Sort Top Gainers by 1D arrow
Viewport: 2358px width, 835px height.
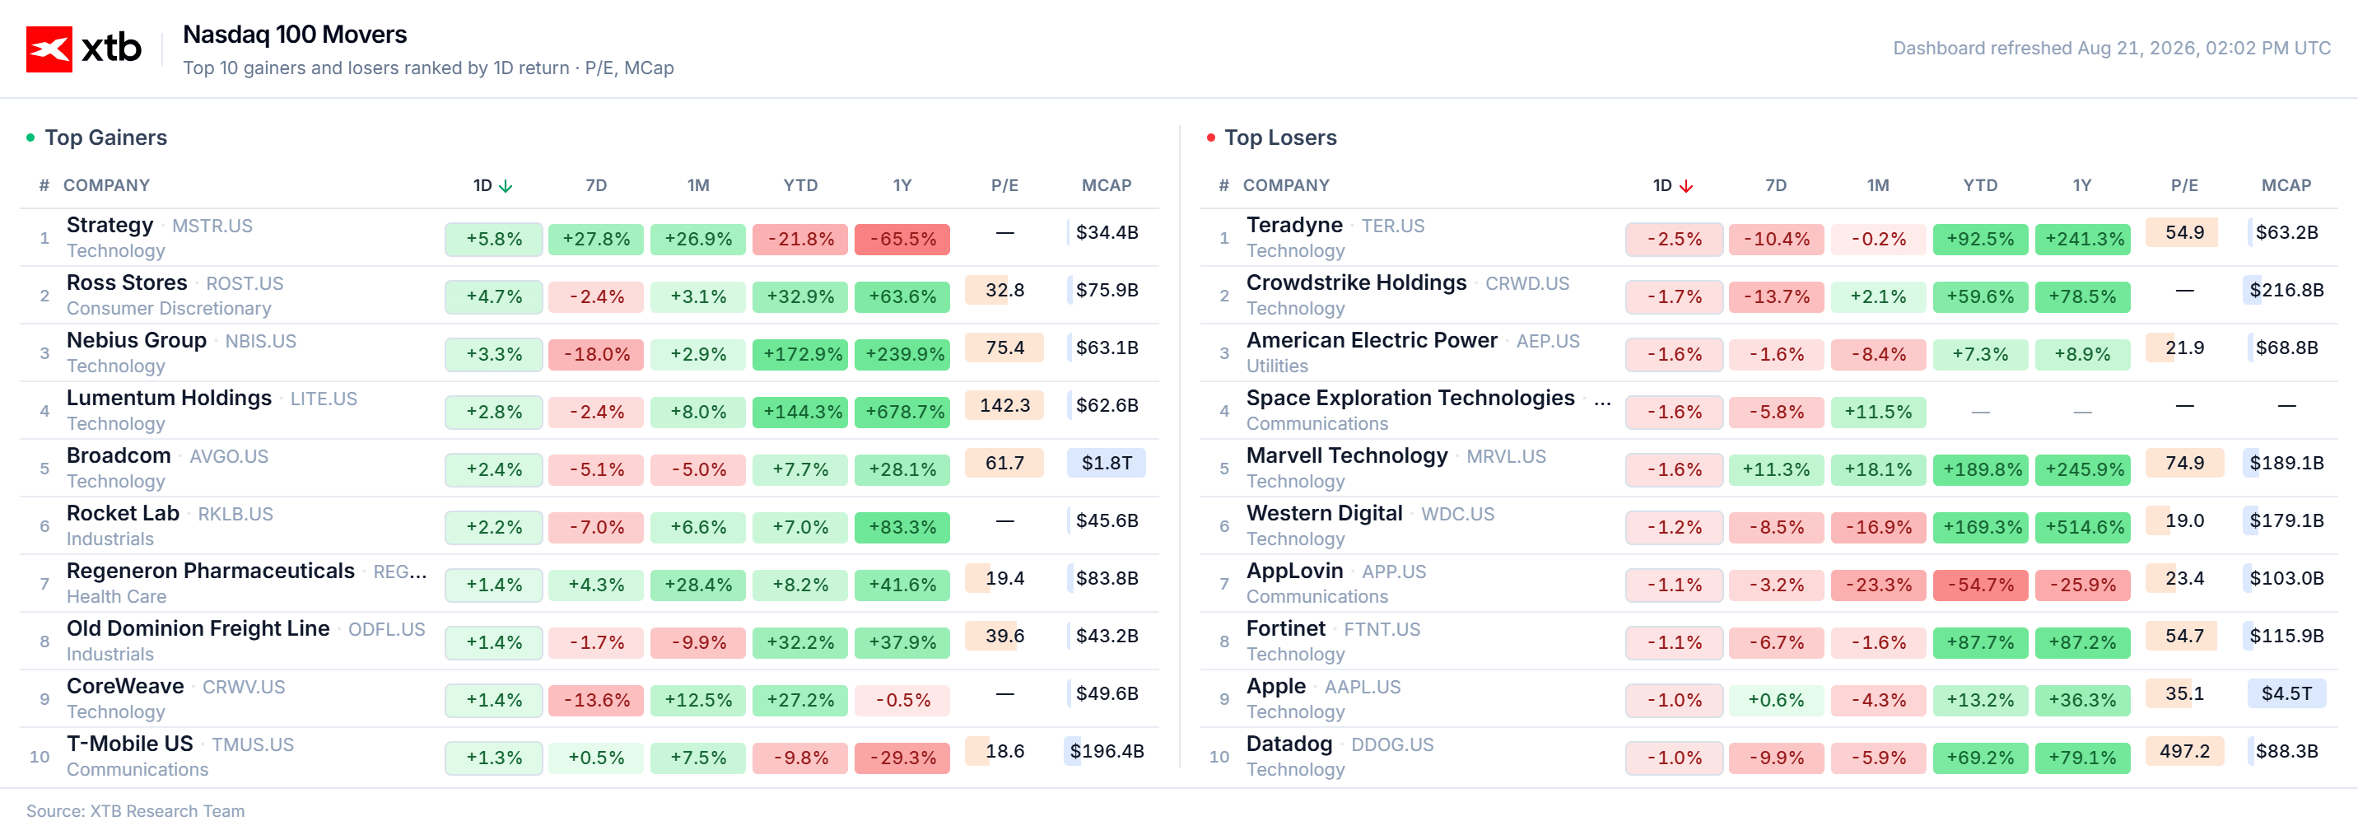506,186
